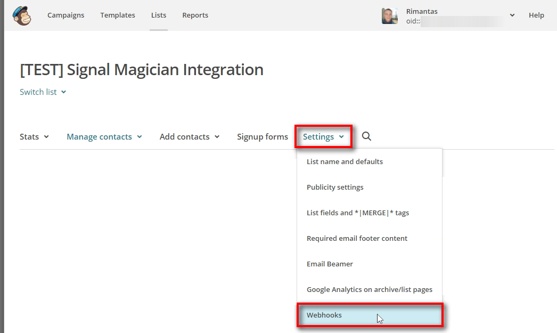
Task: Click the Help link
Action: 536,15
